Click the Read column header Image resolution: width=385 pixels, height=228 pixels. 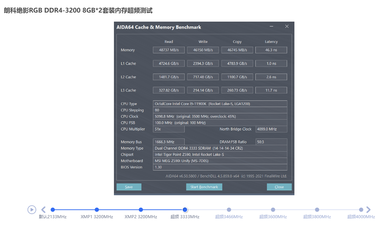point(169,42)
